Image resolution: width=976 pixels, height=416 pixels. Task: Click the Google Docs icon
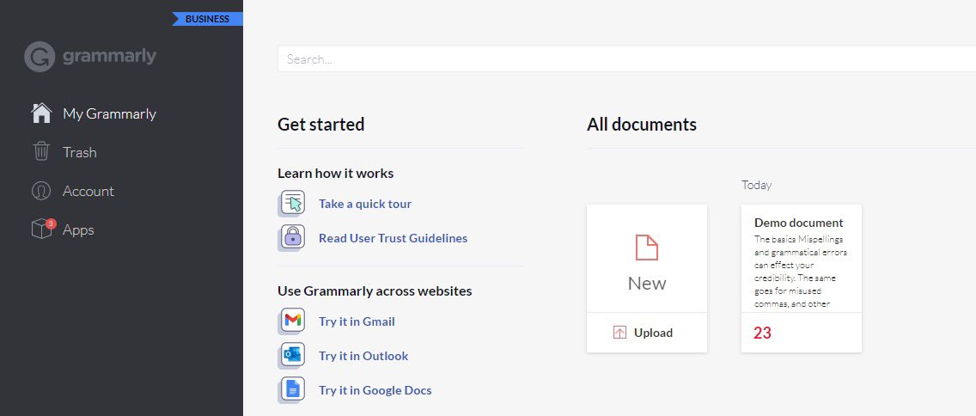(292, 390)
